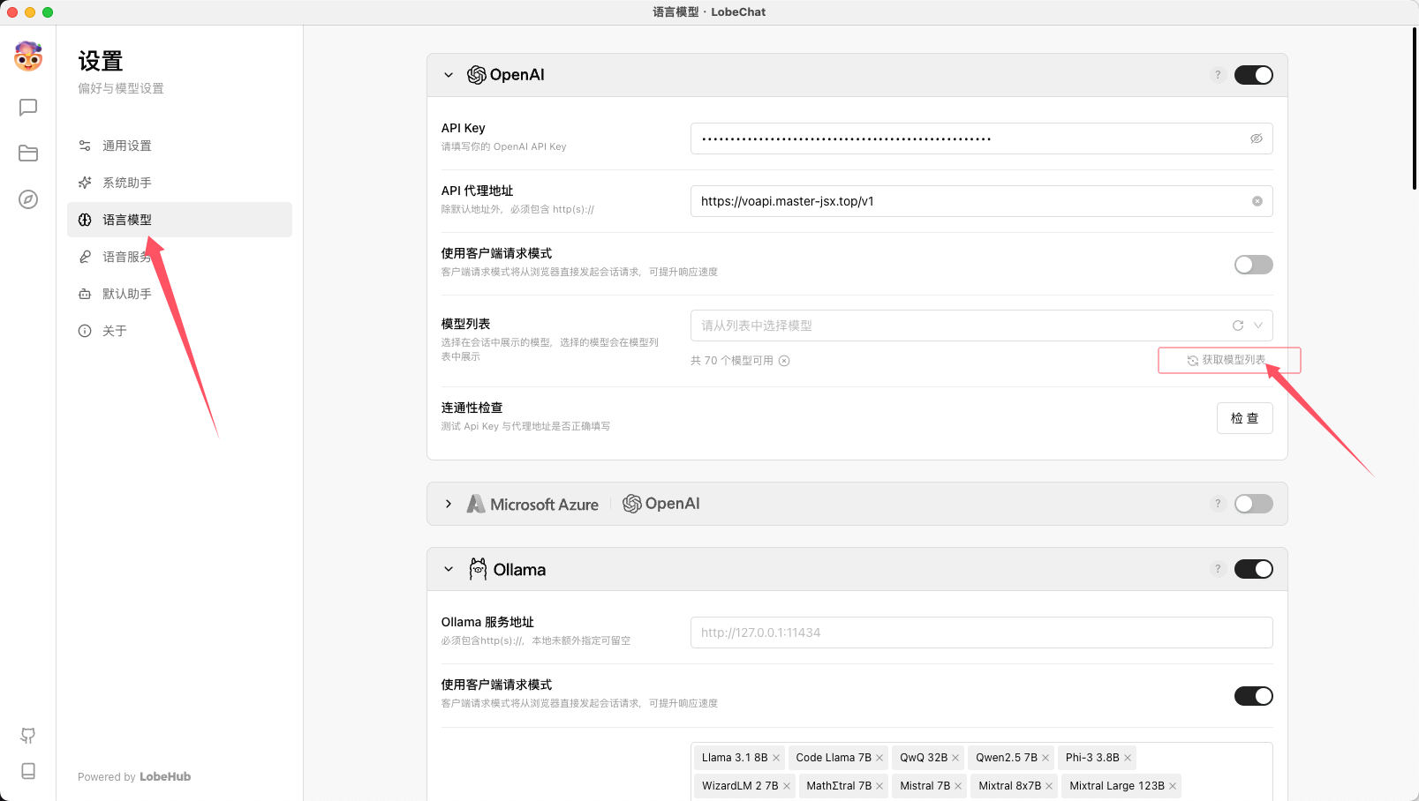Disable the Ollama provider switch

(x=1254, y=569)
